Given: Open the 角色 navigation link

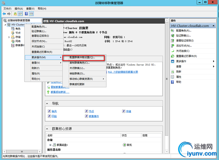Looking at the screenshot, I should 54,111.
